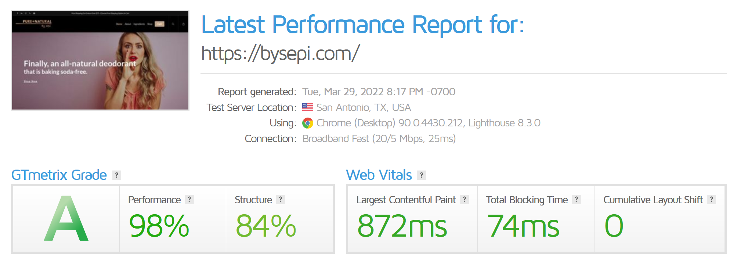This screenshot has height=263, width=737.
Task: Click the Shop Now link in the hero banner
Action: pos(31,81)
